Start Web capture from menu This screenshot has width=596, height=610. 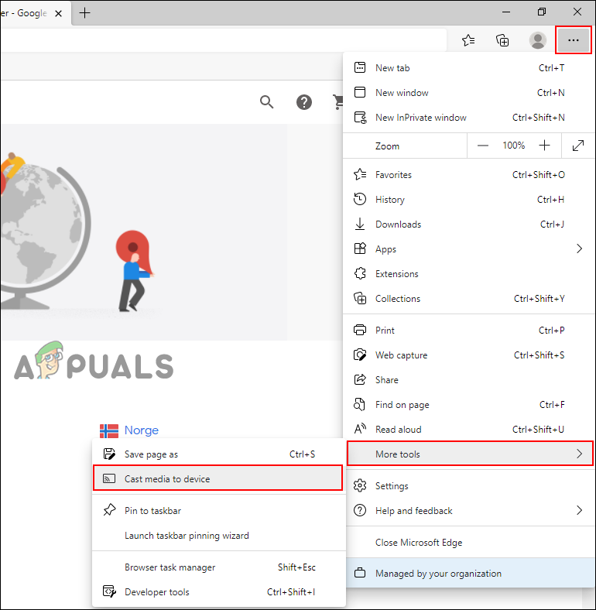click(469, 355)
